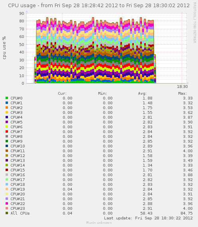The image size is (198, 227).
Task: Click the RRDTOOL / TOBI OETIKER watermark
Action: point(194,23)
